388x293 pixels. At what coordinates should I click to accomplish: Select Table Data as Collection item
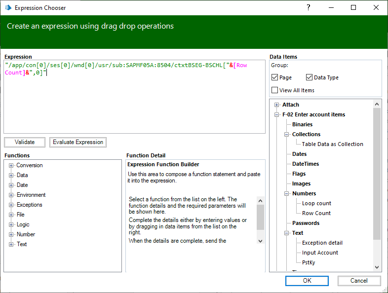[x=332, y=144]
